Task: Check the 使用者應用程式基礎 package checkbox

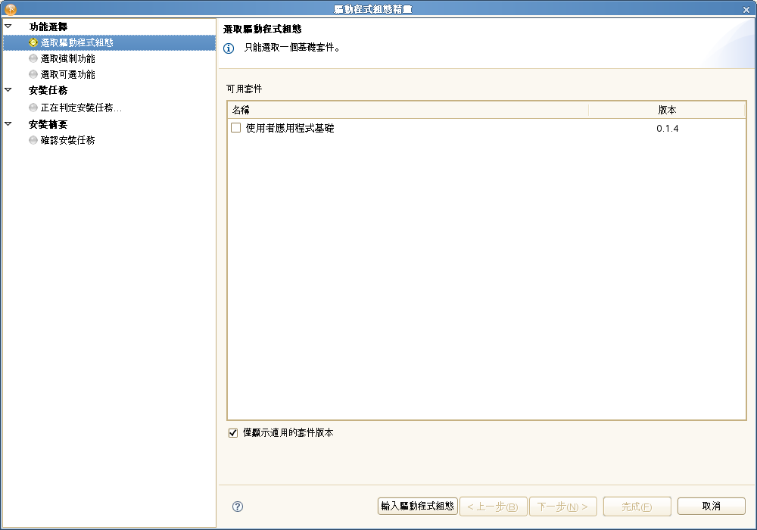Action: (x=235, y=128)
